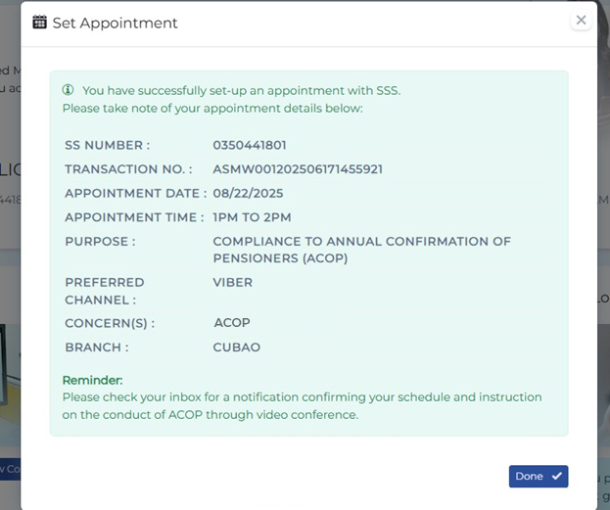This screenshot has width=610, height=510.
Task: Click the CUBAO branch value
Action: (x=237, y=347)
